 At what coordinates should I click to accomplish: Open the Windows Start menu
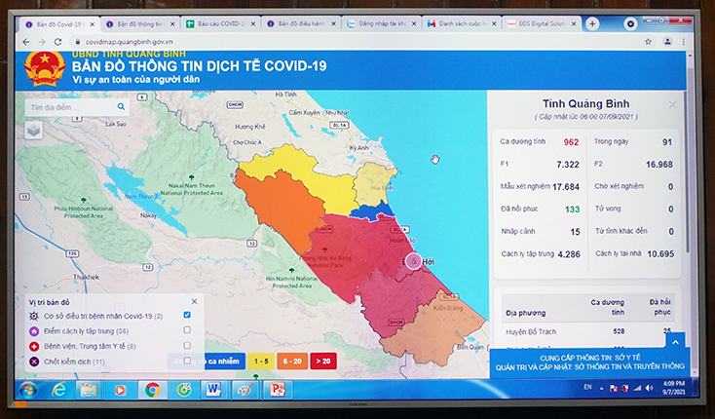coord(28,391)
